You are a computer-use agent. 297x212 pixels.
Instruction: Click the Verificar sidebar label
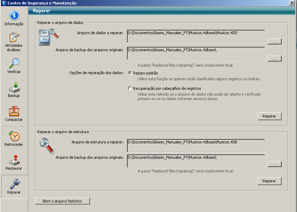[14, 72]
